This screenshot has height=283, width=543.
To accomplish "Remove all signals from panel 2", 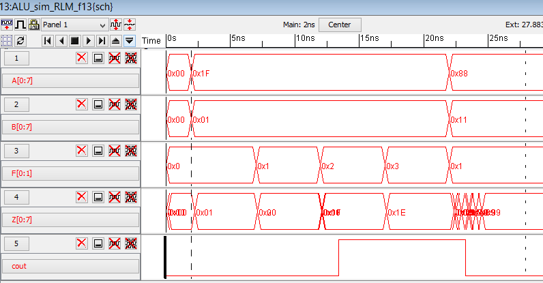I will point(115,104).
